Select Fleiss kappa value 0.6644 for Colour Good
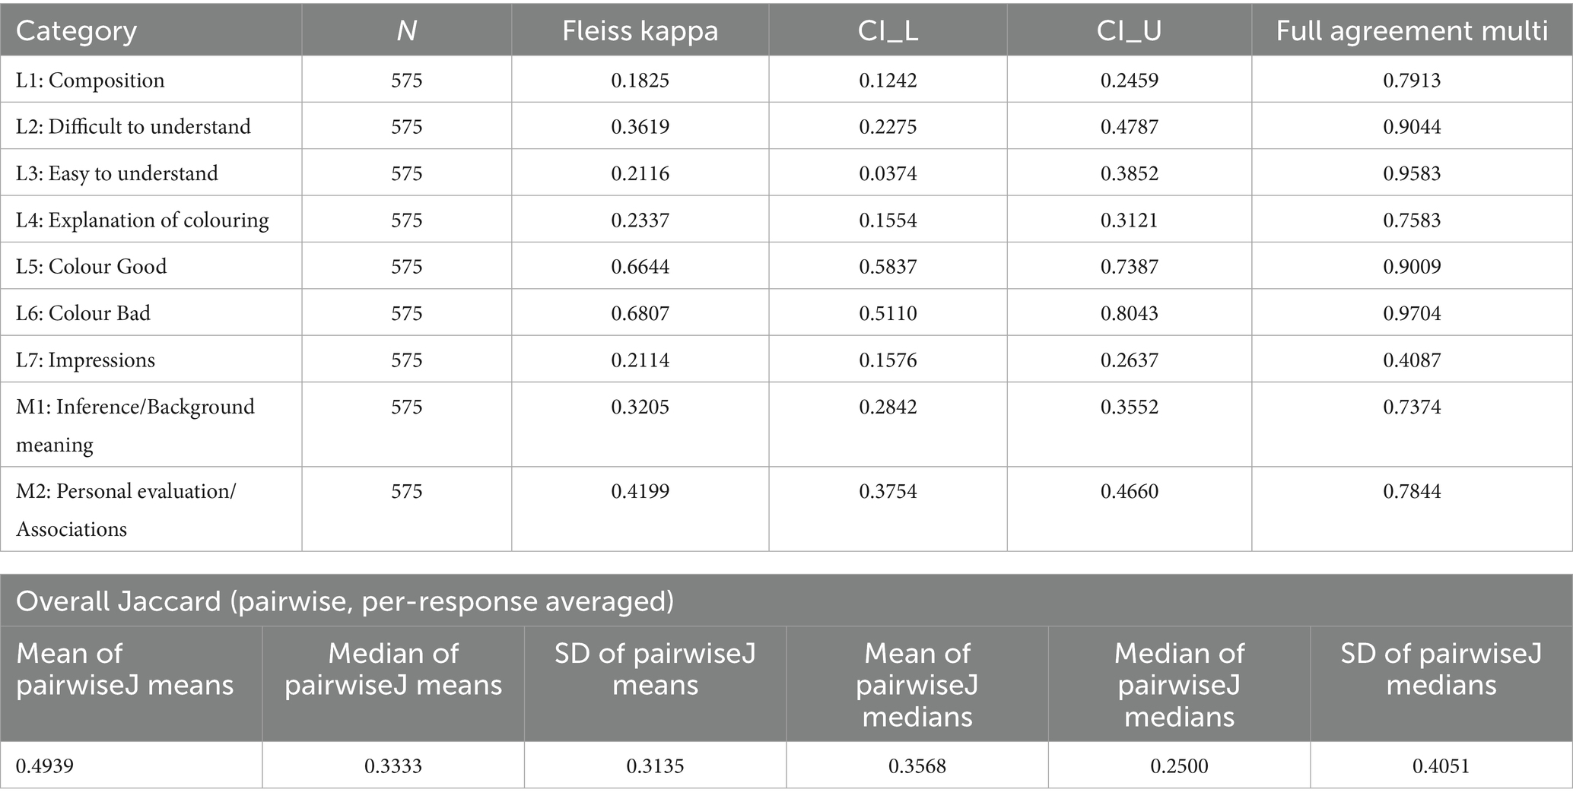 tap(640, 267)
